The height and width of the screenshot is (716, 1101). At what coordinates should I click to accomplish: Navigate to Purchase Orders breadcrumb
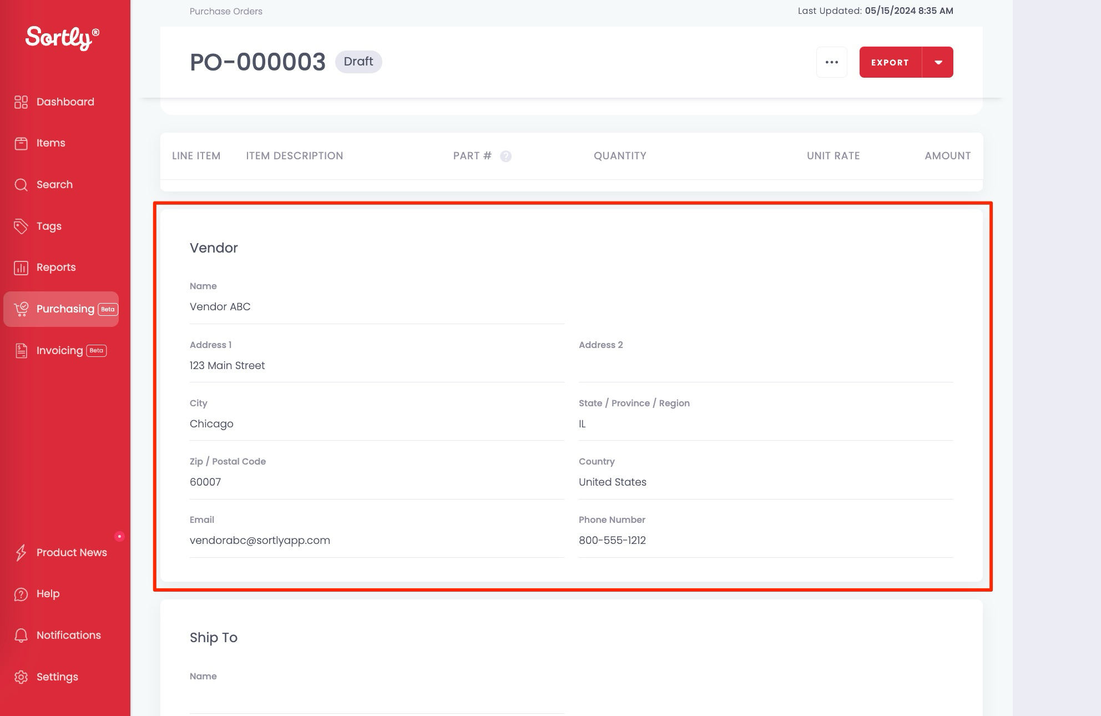[225, 11]
